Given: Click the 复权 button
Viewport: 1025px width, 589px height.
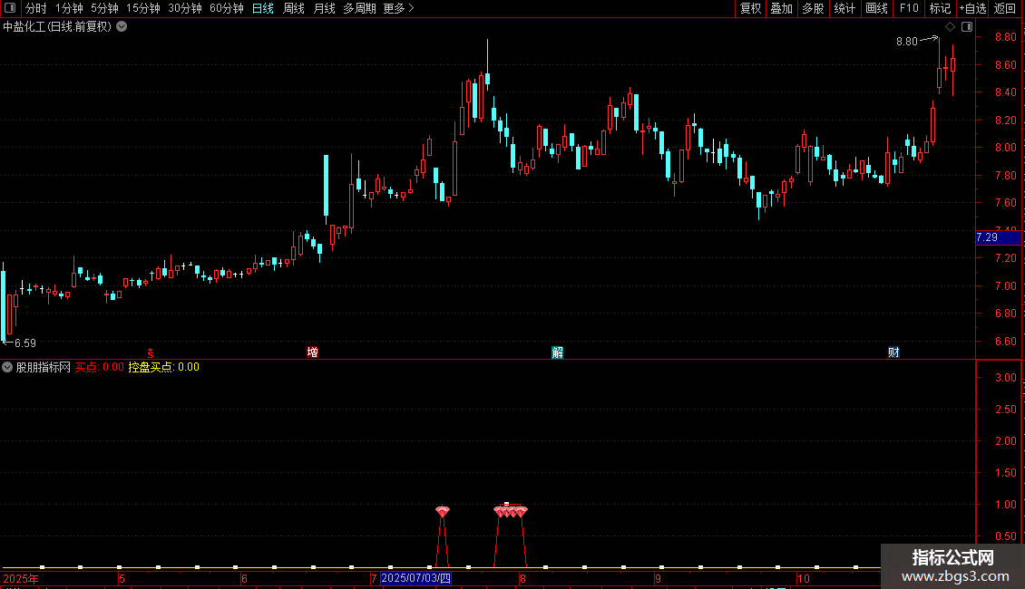Looking at the screenshot, I should coord(750,8).
